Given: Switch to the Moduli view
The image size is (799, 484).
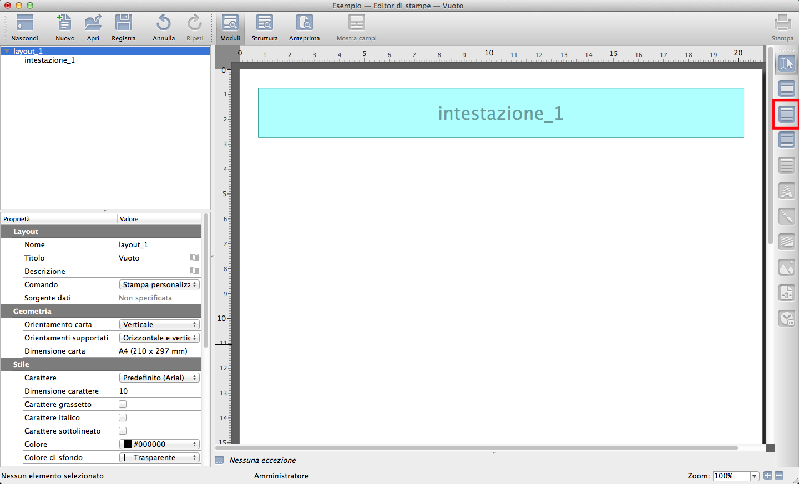Looking at the screenshot, I should point(230,24).
